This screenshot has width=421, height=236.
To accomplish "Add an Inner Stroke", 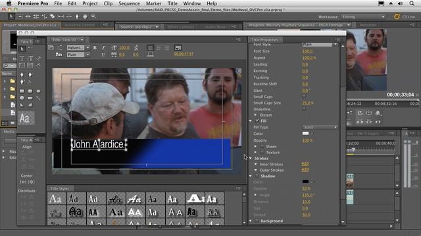I will [x=305, y=163].
